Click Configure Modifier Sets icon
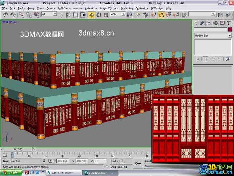This screenshot has height=176, width=234. [x=228, y=59]
